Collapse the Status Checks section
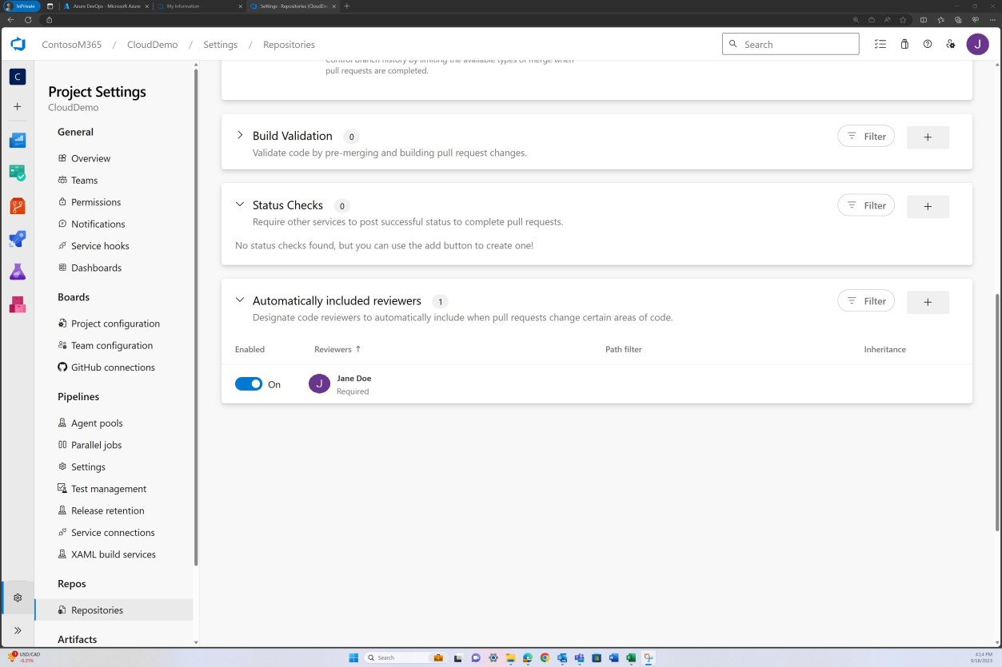The width and height of the screenshot is (1002, 667). tap(240, 204)
